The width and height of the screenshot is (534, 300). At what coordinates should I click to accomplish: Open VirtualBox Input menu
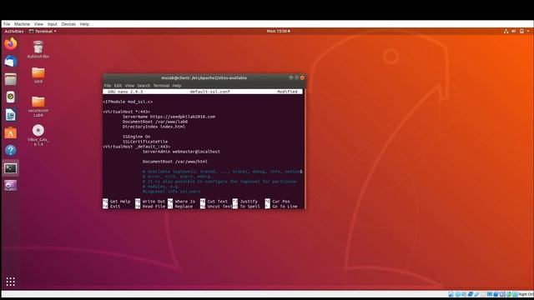tap(52, 24)
